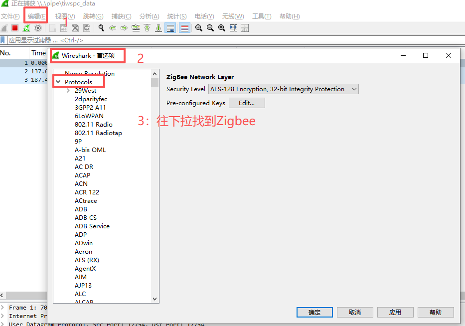The width and height of the screenshot is (465, 326).
Task: Select 6LoWPAN in the protocol list
Action: [x=89, y=116]
